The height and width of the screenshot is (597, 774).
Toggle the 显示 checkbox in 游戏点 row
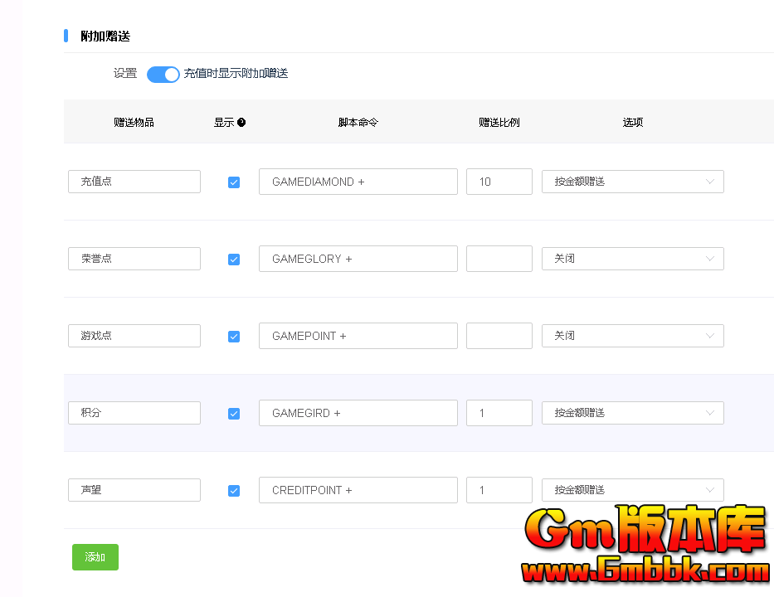pyautogui.click(x=234, y=337)
